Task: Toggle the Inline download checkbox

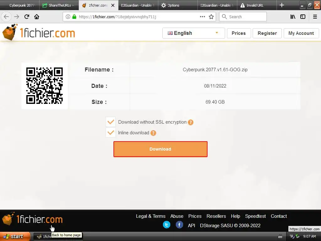Action: pos(111,133)
